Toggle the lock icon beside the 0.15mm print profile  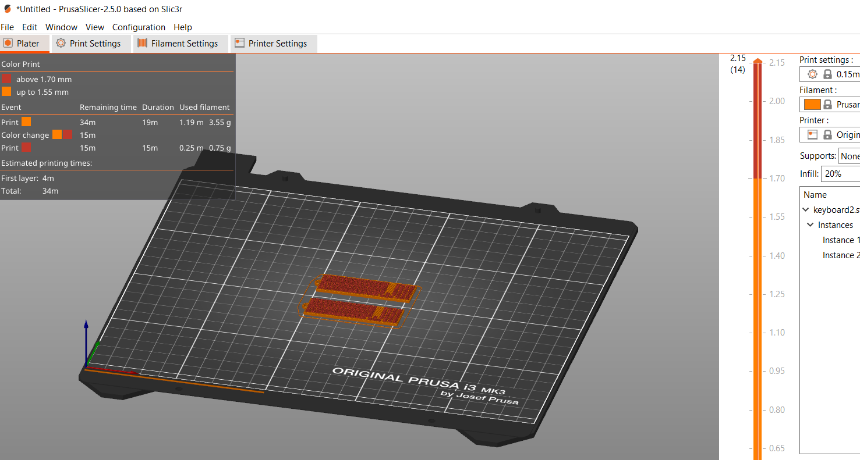pos(827,74)
